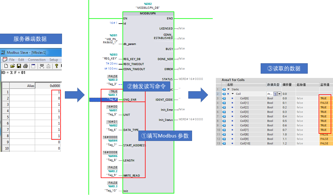Click the window definition icon after Print in Modbus Slave
333x195 pixels.
pos(33,66)
